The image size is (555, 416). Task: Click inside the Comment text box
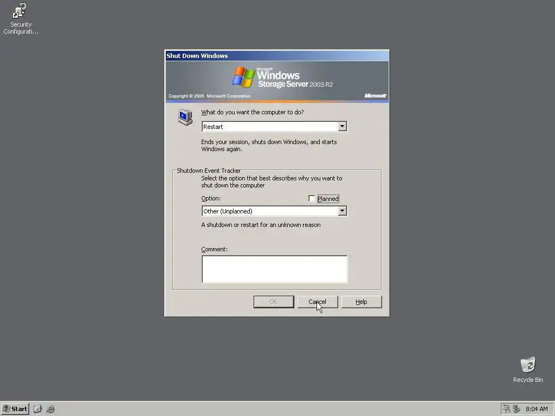(x=274, y=269)
